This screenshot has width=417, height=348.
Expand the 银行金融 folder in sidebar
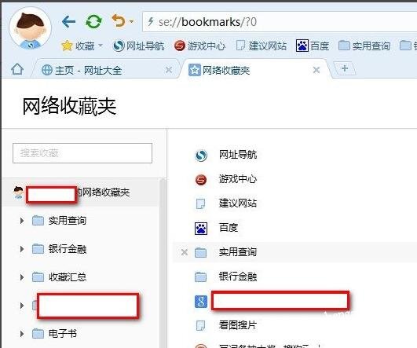(x=22, y=249)
